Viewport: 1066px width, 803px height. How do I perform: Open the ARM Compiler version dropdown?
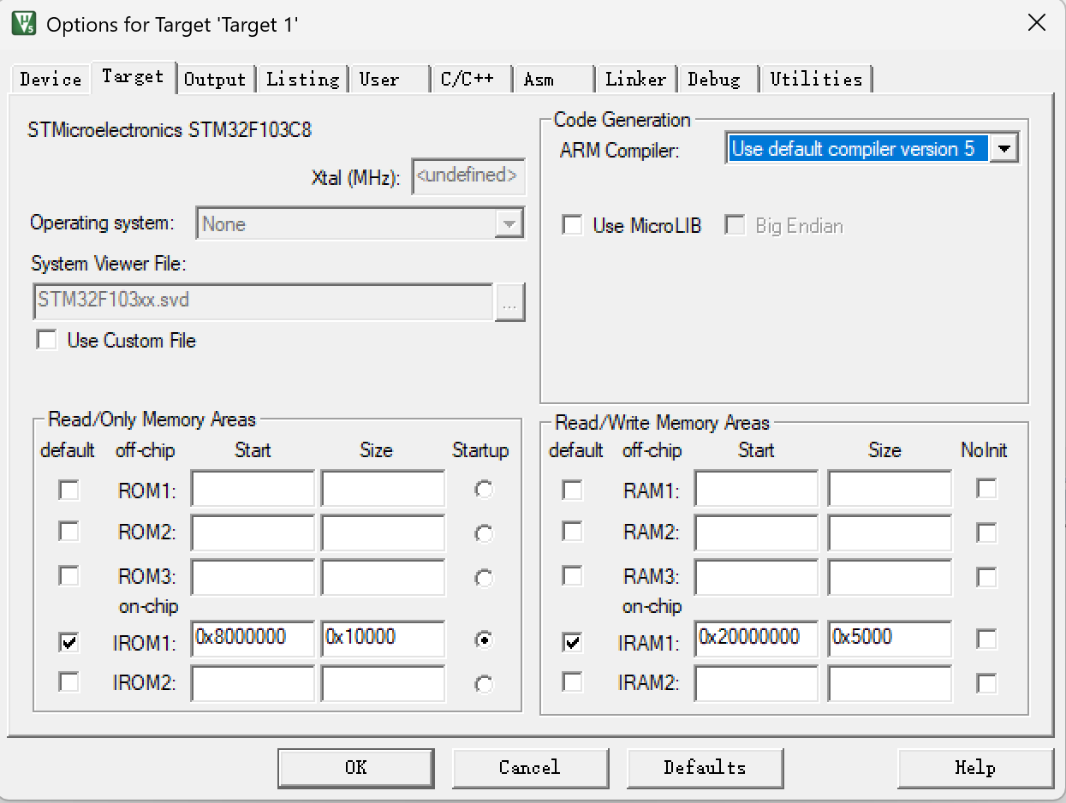click(1003, 149)
